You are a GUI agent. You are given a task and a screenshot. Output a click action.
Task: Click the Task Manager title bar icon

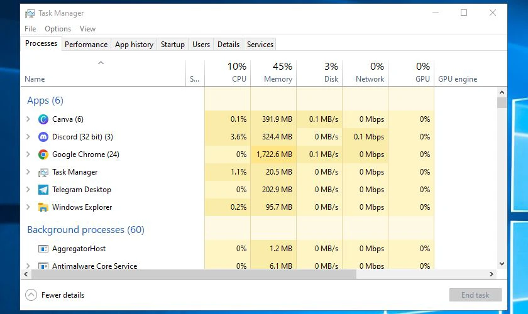(30, 13)
